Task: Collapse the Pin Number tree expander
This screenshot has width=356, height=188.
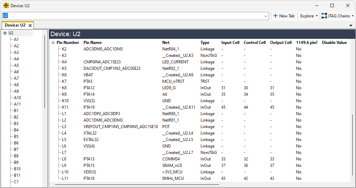Action: (x=53, y=43)
